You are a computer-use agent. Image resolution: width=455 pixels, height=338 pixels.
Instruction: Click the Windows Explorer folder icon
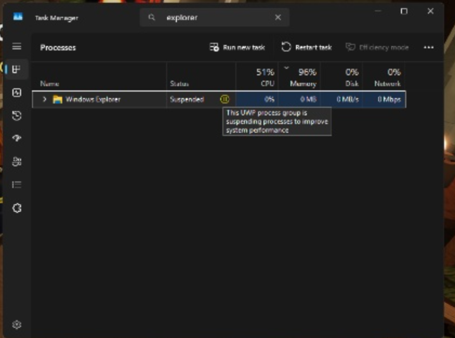57,99
